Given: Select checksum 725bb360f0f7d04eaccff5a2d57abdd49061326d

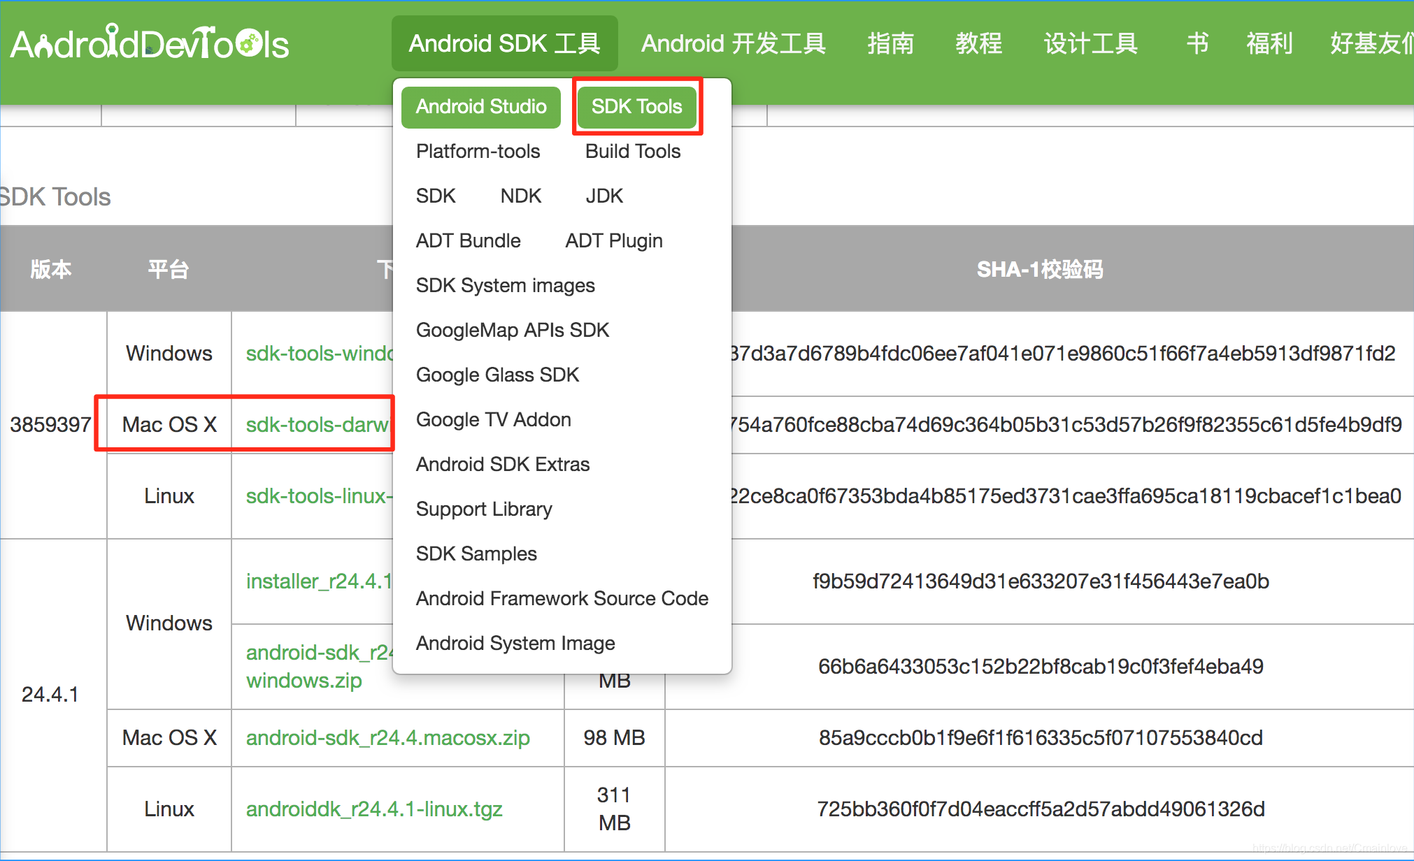Looking at the screenshot, I should click(x=1041, y=809).
